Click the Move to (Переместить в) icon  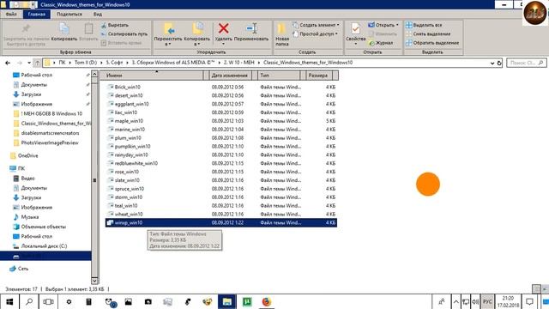click(169, 28)
